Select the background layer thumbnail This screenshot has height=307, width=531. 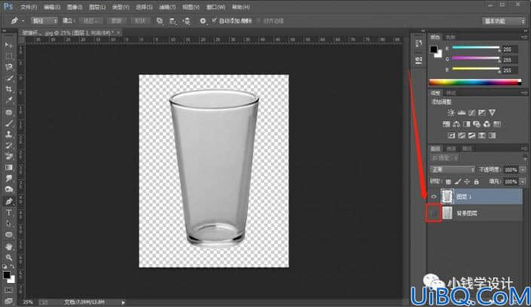click(x=447, y=213)
